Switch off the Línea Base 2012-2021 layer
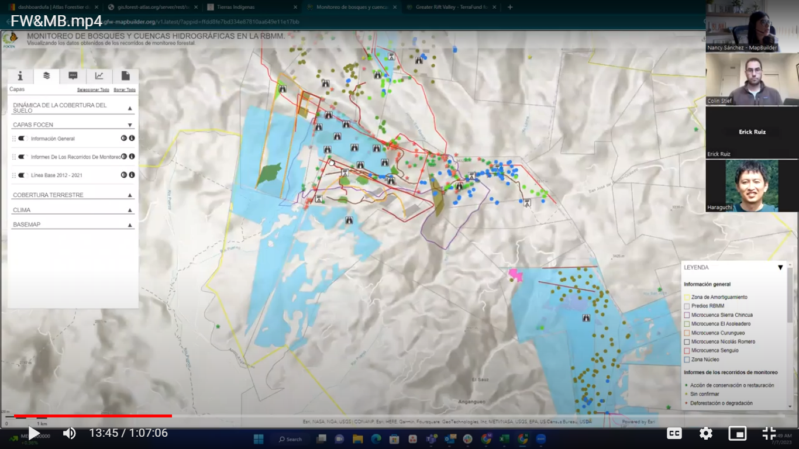The width and height of the screenshot is (799, 449). coord(20,174)
